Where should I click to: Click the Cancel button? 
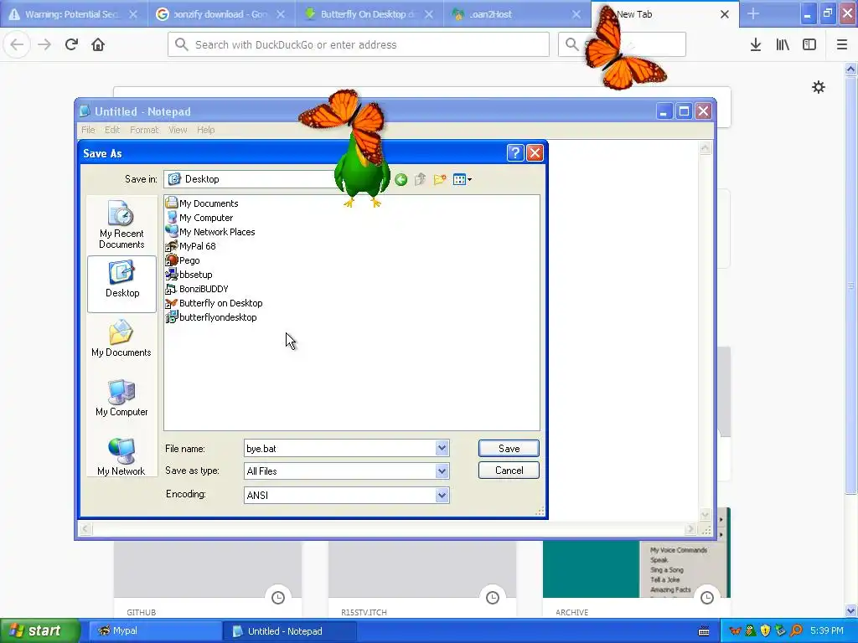tap(509, 471)
